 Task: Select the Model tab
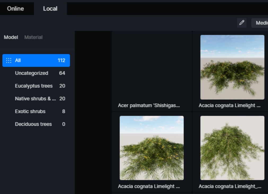coord(11,37)
